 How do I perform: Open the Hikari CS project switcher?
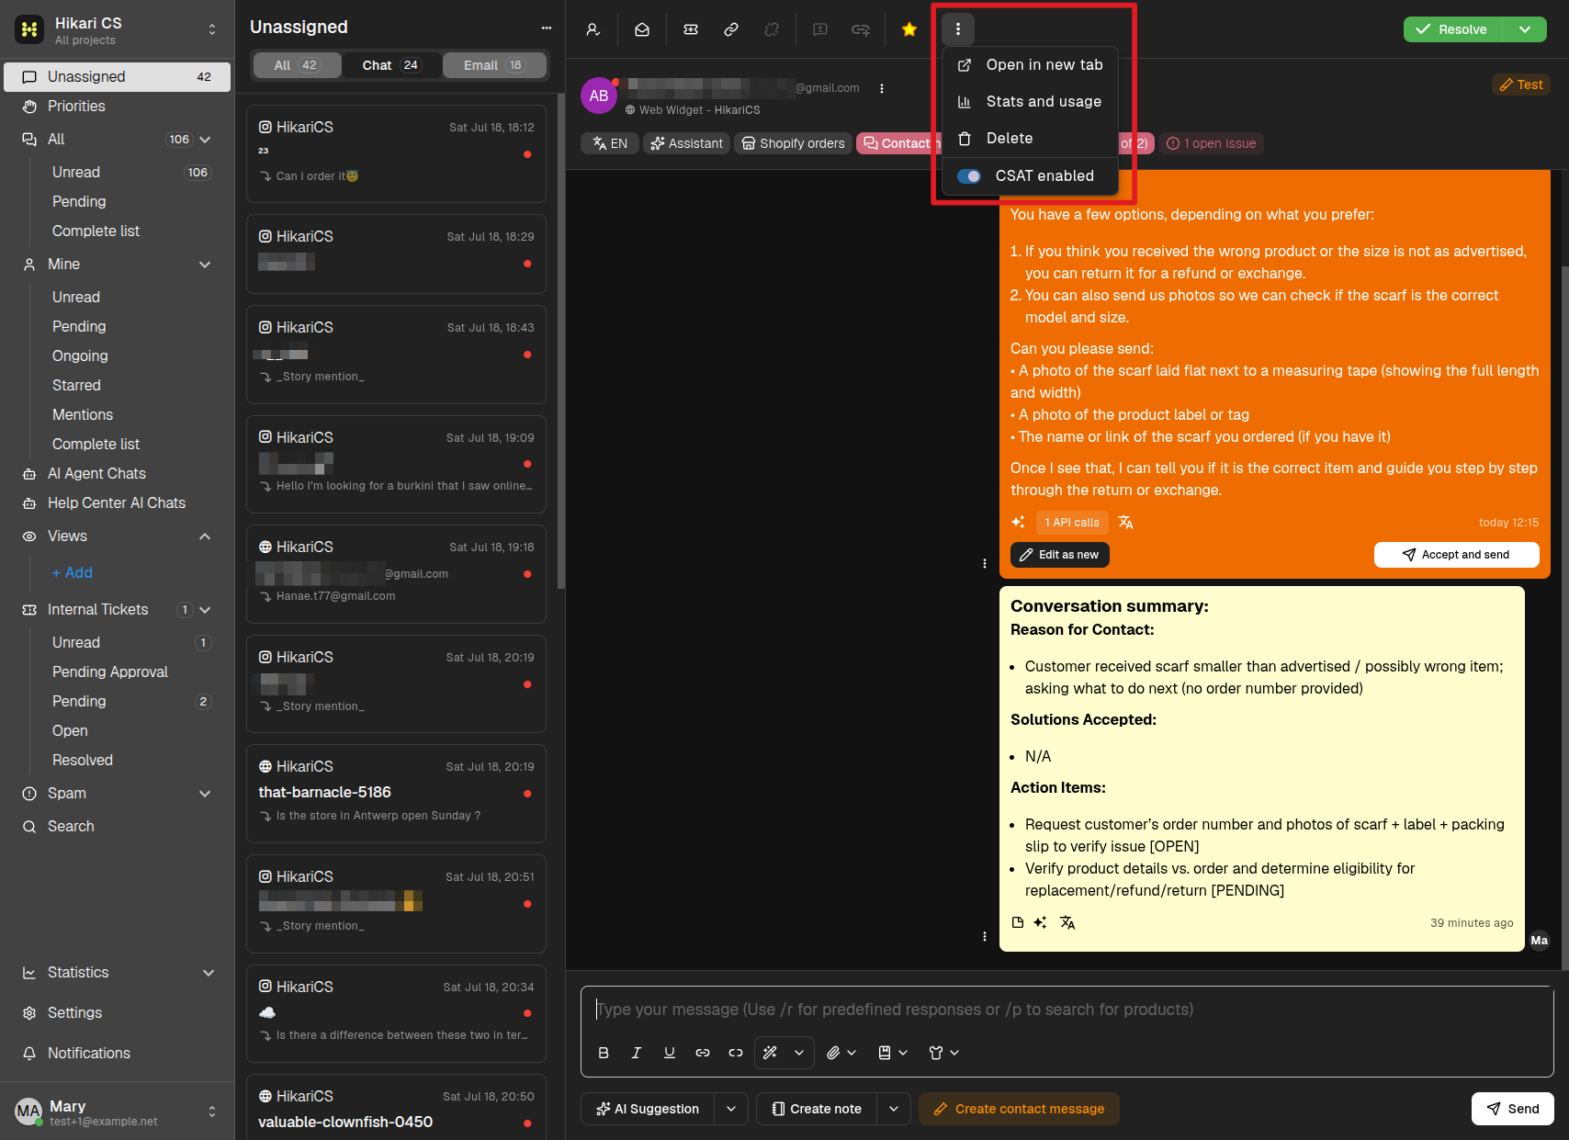click(212, 29)
